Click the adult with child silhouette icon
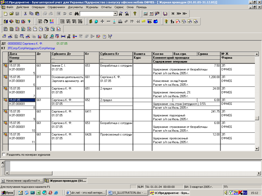This screenshot has width=262, height=196. click(172, 21)
